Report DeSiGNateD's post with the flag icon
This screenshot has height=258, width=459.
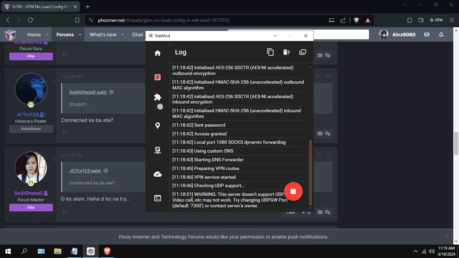65,211
